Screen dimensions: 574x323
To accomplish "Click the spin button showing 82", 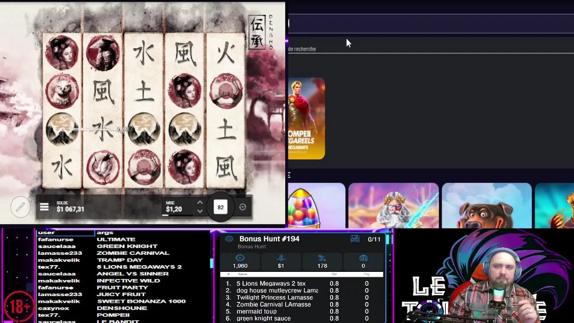I will click(x=221, y=207).
